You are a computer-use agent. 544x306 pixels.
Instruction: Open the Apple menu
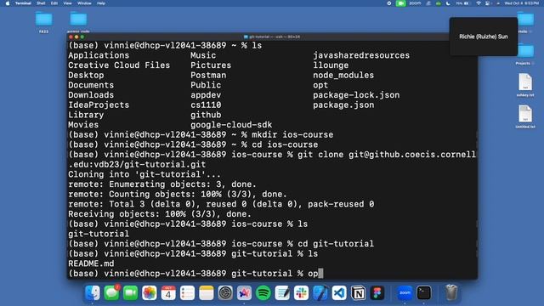[x=8, y=3]
